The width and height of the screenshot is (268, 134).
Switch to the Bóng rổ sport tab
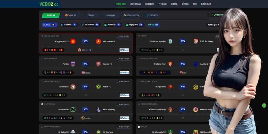71,15
